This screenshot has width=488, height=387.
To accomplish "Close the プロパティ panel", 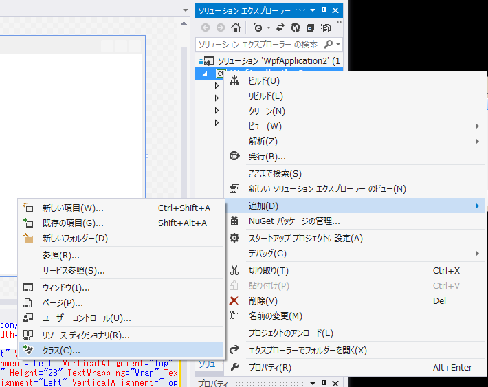I will click(x=335, y=383).
